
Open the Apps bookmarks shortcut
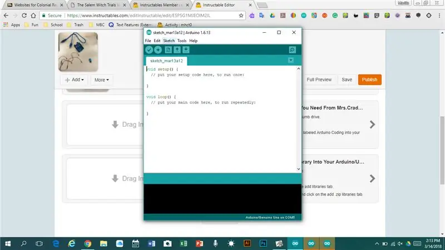(12, 25)
